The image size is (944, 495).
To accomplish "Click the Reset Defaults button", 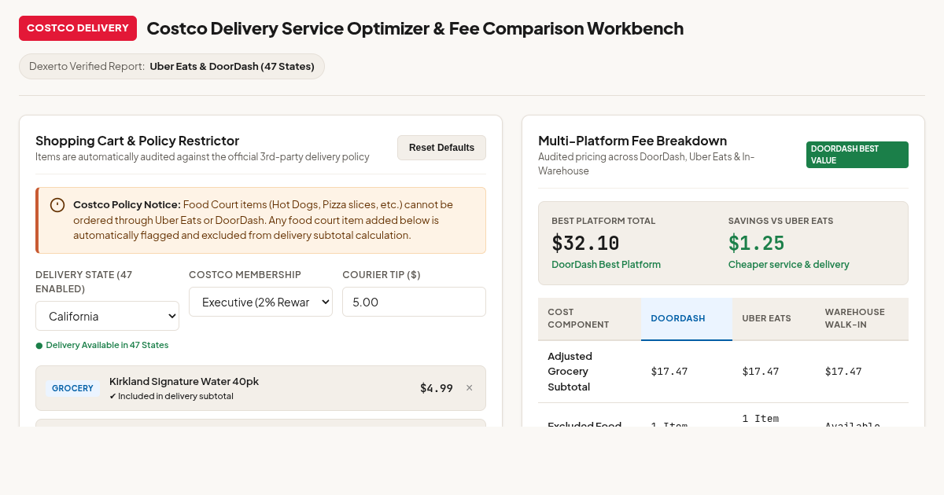I will tap(441, 148).
